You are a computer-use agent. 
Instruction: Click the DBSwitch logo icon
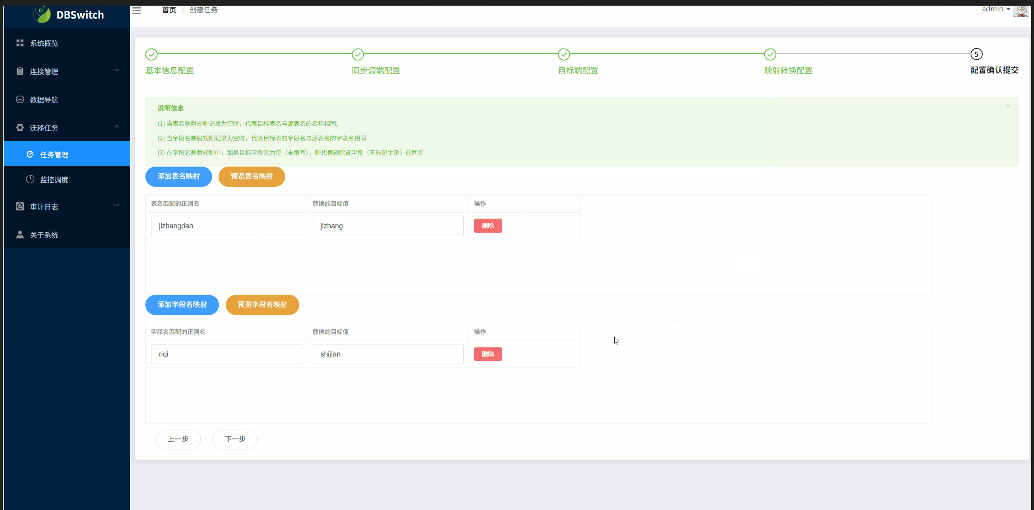42,15
